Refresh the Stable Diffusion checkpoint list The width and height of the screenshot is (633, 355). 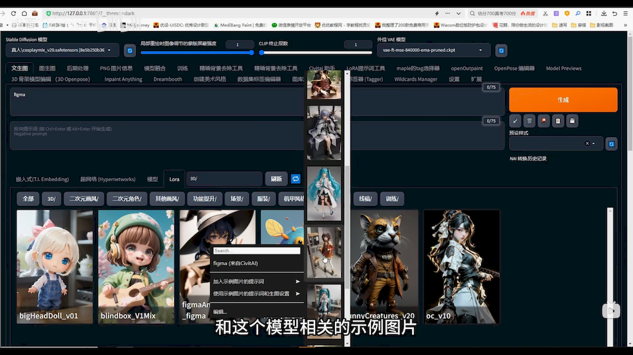[130, 51]
